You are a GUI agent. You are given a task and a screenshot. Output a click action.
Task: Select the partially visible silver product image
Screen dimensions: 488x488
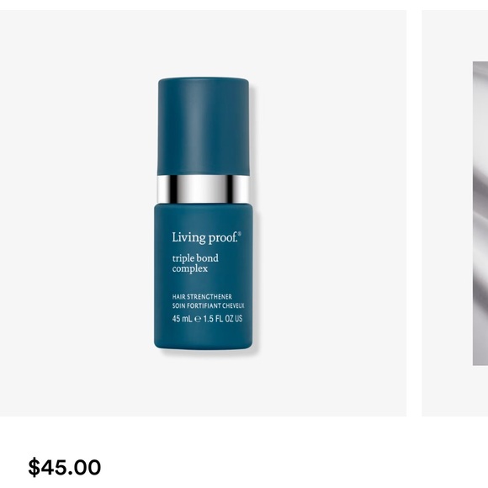point(480,214)
